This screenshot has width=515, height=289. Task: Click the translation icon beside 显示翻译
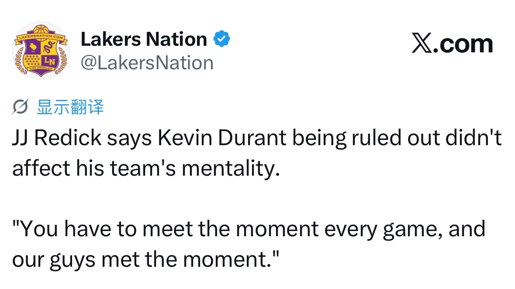click(21, 107)
